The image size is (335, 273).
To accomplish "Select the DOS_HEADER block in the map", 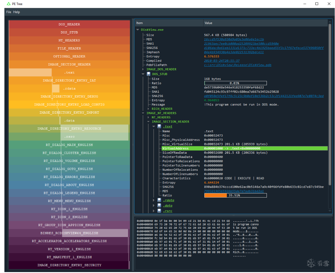I will (69, 24).
